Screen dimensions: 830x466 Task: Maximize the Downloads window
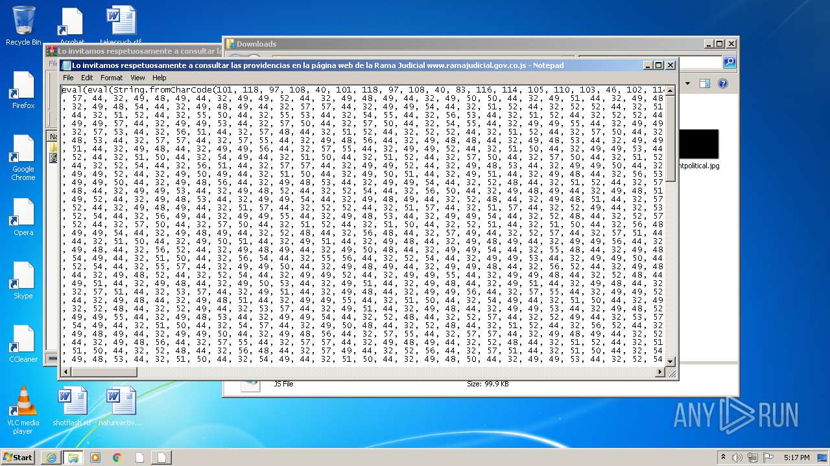pyautogui.click(x=719, y=44)
